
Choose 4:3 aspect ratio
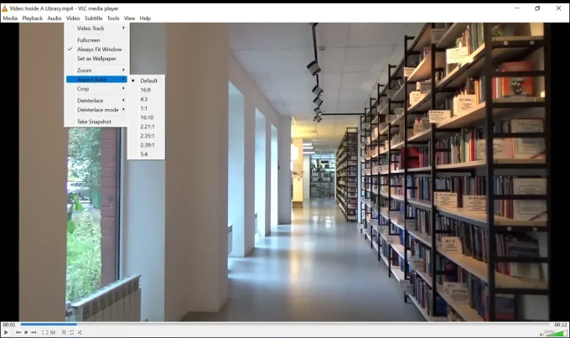tap(145, 99)
